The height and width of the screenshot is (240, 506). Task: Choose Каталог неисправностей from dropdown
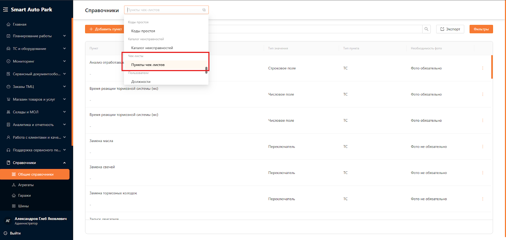pyautogui.click(x=152, y=48)
